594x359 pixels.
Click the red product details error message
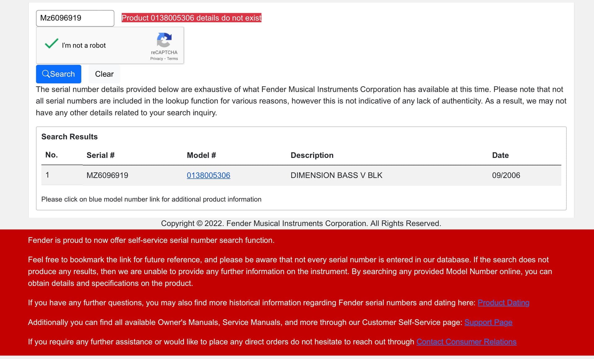point(191,18)
